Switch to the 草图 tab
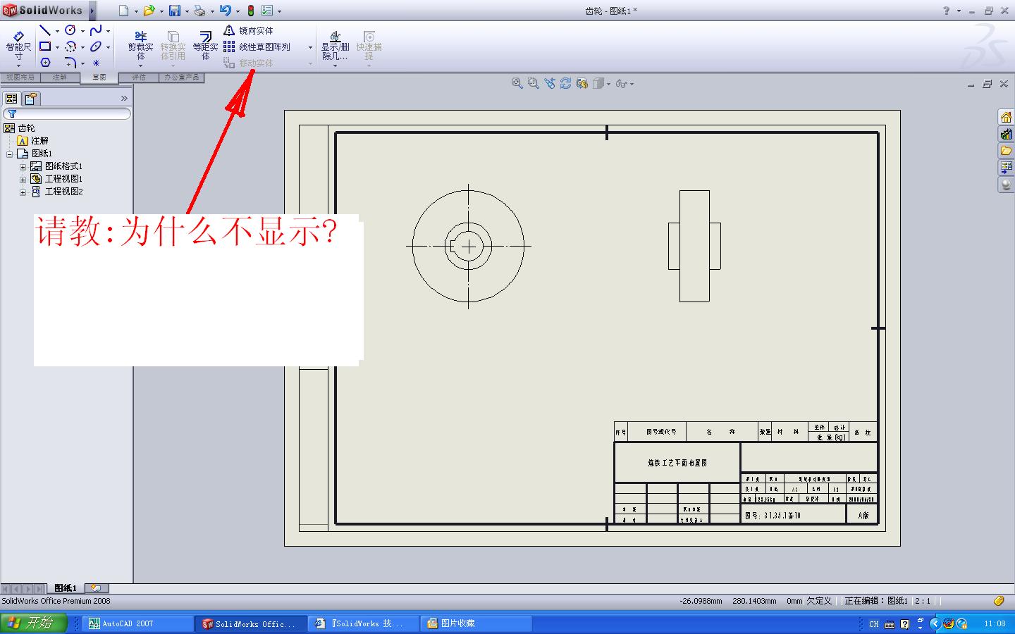1015x634 pixels. pos(99,77)
